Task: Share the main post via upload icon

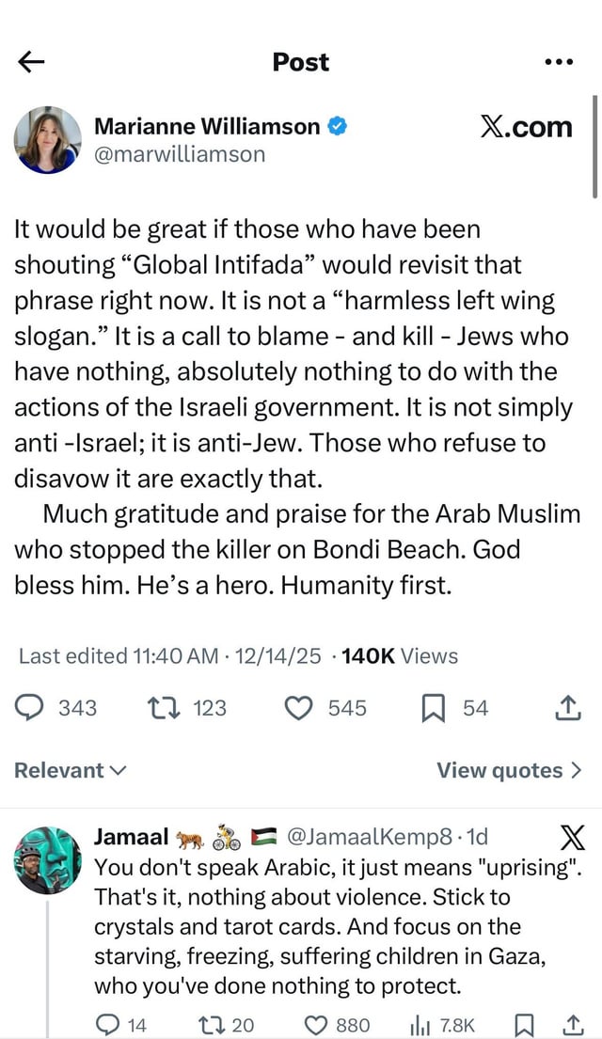Action: point(567,708)
